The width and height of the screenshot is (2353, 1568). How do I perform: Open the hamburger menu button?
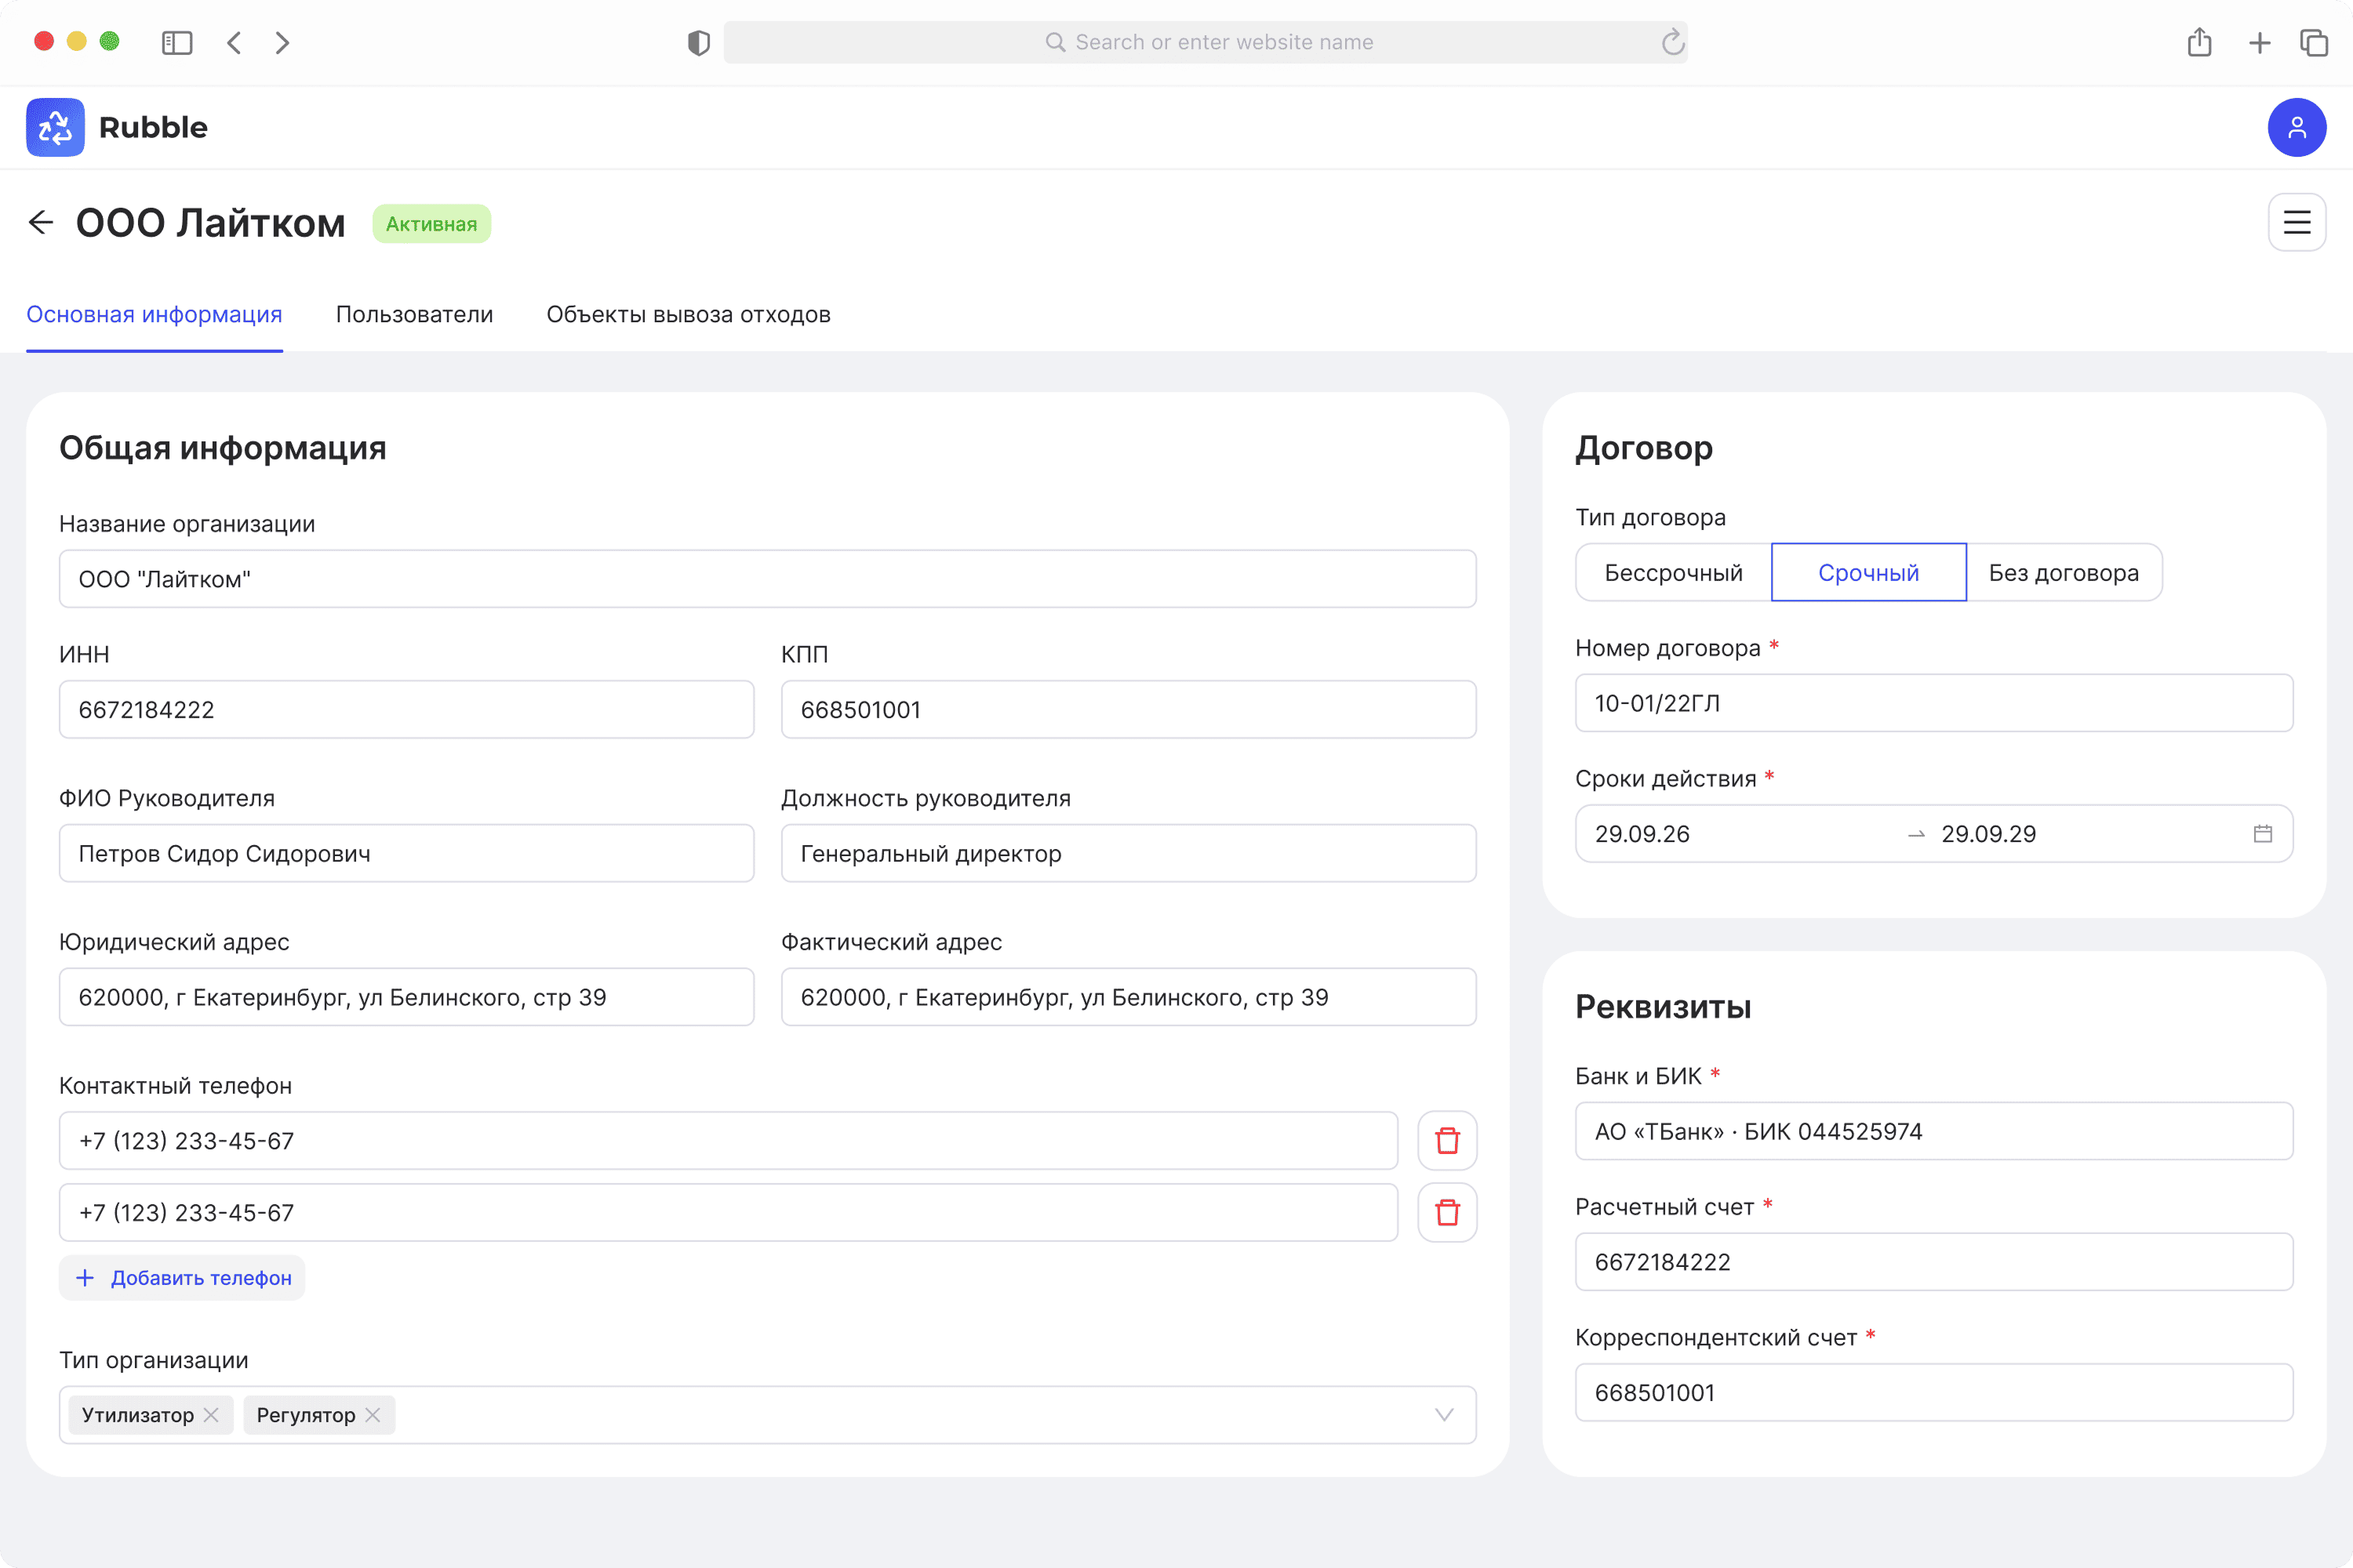[x=2296, y=222]
